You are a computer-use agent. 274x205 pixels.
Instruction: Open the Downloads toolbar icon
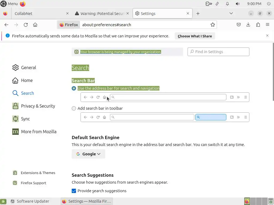[248, 25]
